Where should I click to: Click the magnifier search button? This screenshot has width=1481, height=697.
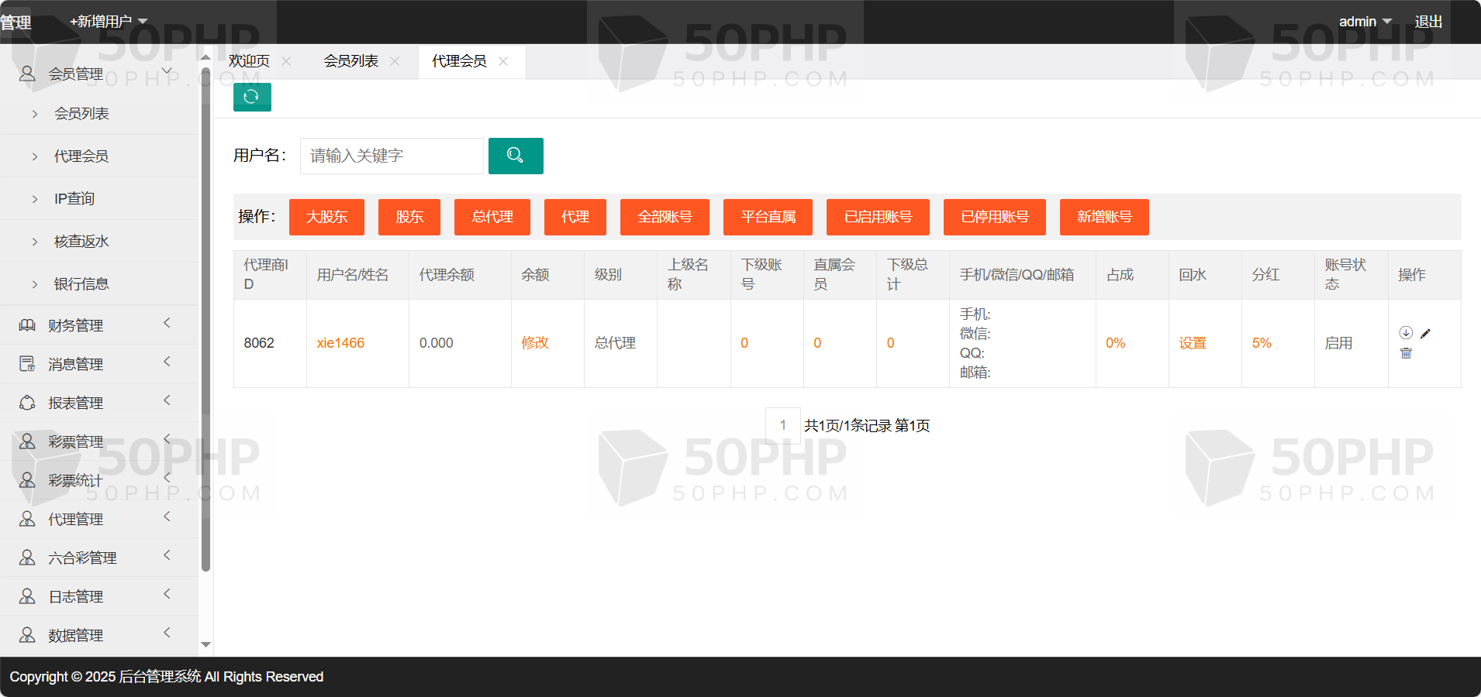[x=516, y=156]
